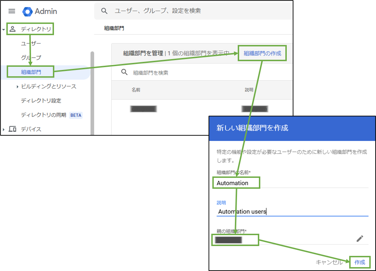Collapse the ディレクトリ section arrow
The width and height of the screenshot is (376, 271).
coord(4,30)
